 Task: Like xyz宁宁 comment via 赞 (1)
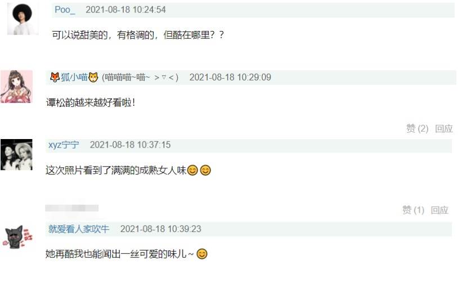tap(413, 210)
